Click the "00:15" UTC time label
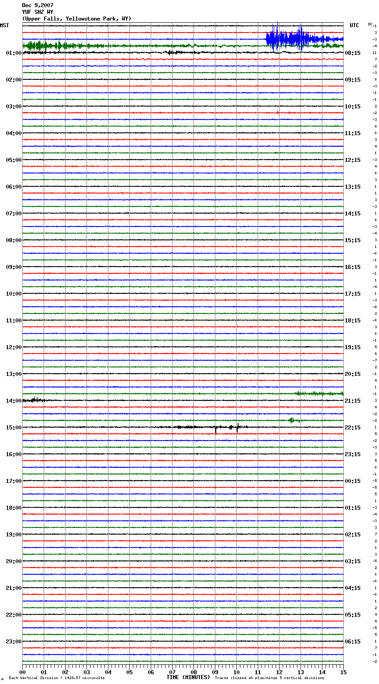This screenshot has width=379, height=684. 353,481
